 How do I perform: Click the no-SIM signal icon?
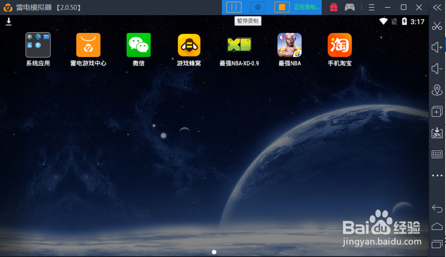394,21
